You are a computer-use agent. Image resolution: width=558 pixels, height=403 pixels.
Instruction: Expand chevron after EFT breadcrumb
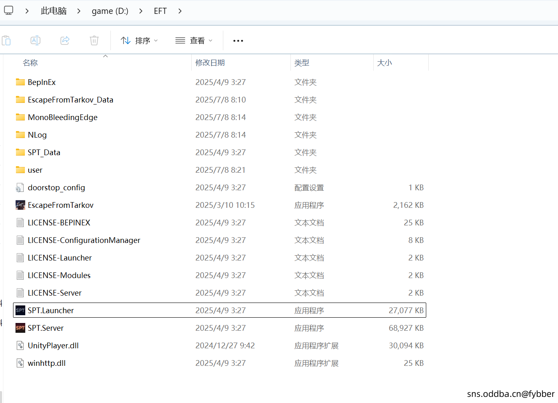pyautogui.click(x=180, y=11)
